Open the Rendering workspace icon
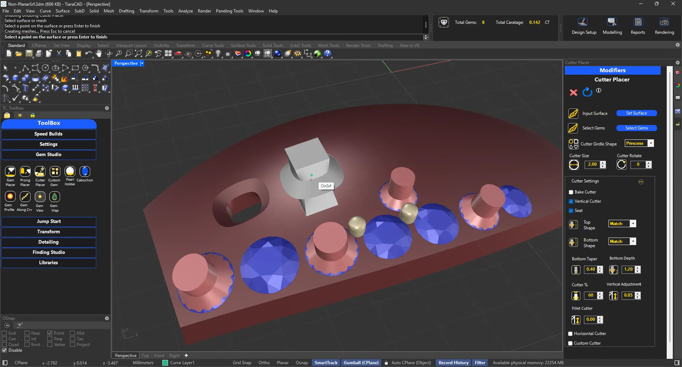682x367 pixels. pyautogui.click(x=664, y=22)
